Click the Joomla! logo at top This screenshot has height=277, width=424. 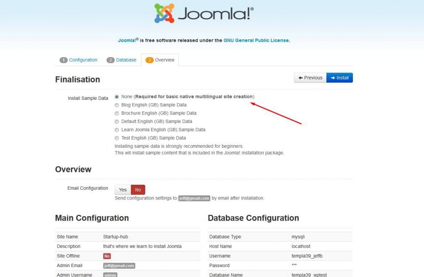[204, 13]
